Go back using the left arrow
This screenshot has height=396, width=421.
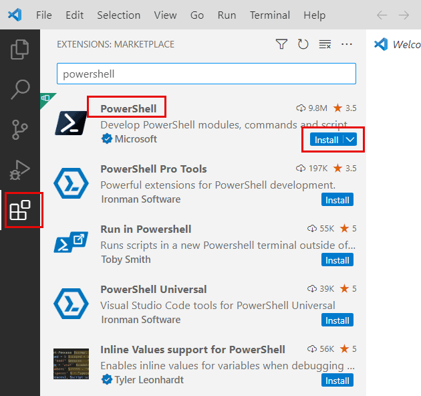click(382, 15)
